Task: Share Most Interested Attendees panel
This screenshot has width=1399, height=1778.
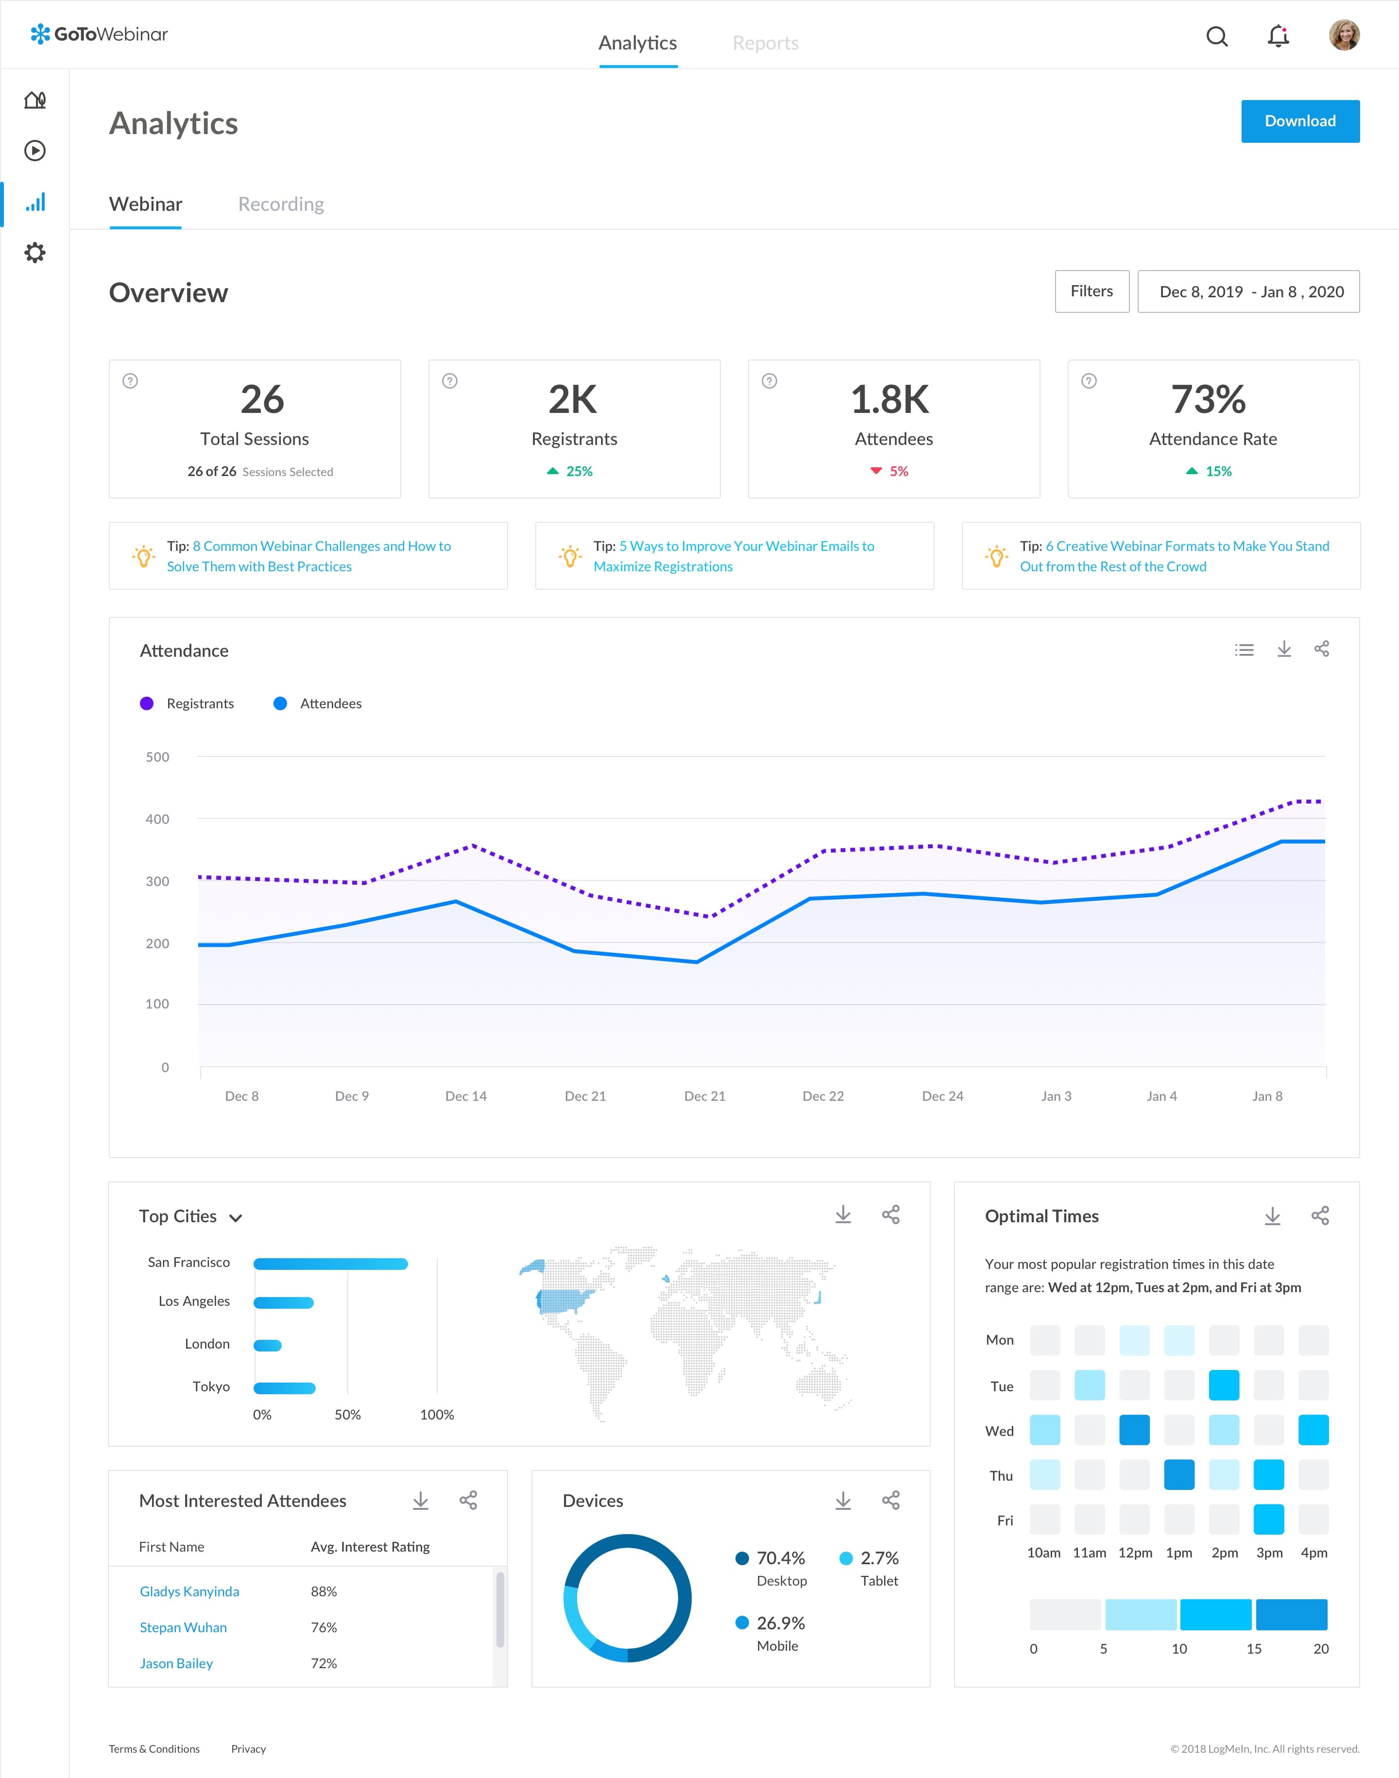Action: (468, 1500)
